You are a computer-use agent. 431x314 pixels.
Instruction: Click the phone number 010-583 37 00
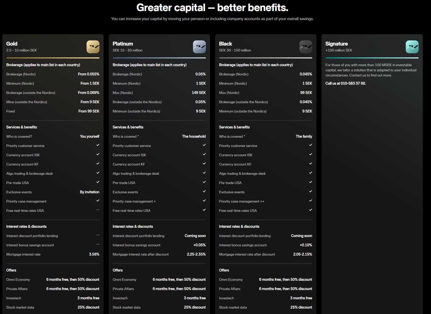353,83
